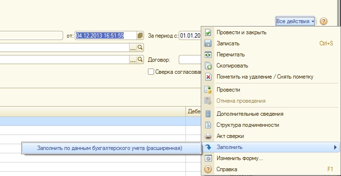
Task: Click the red X icon for deletion mark
Action: (x=208, y=77)
